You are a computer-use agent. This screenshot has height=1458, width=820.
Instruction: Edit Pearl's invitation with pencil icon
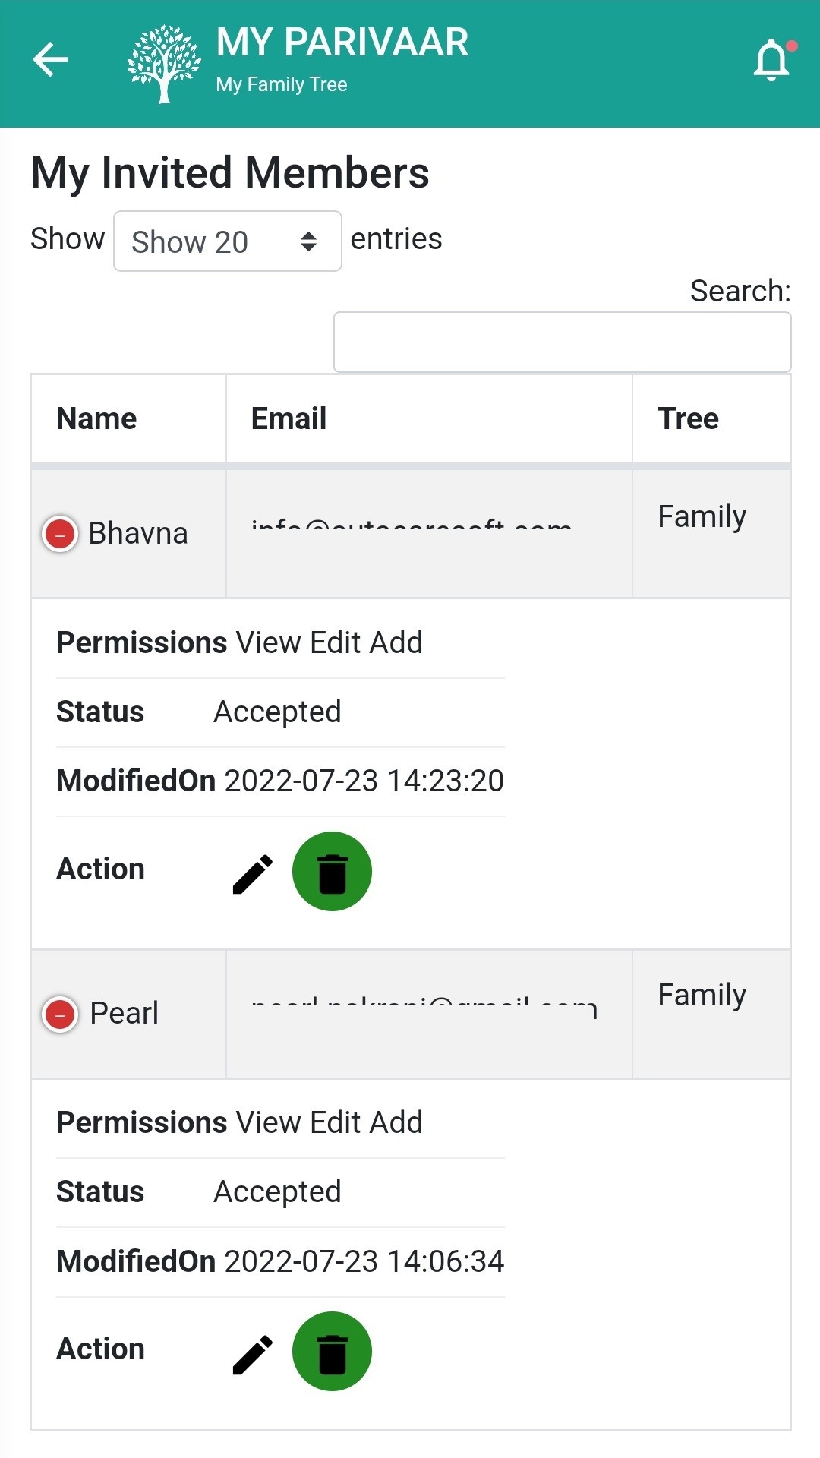(x=253, y=1353)
